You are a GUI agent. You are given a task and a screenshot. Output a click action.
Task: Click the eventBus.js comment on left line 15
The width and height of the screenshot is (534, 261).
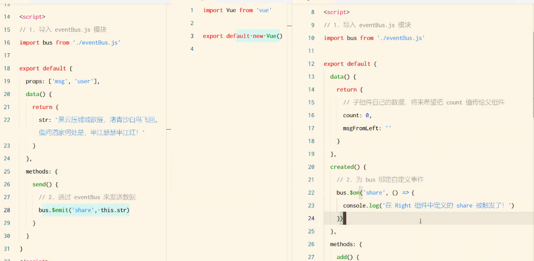point(63,30)
